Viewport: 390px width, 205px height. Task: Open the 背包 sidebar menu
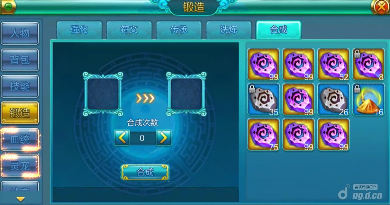[x=20, y=60]
